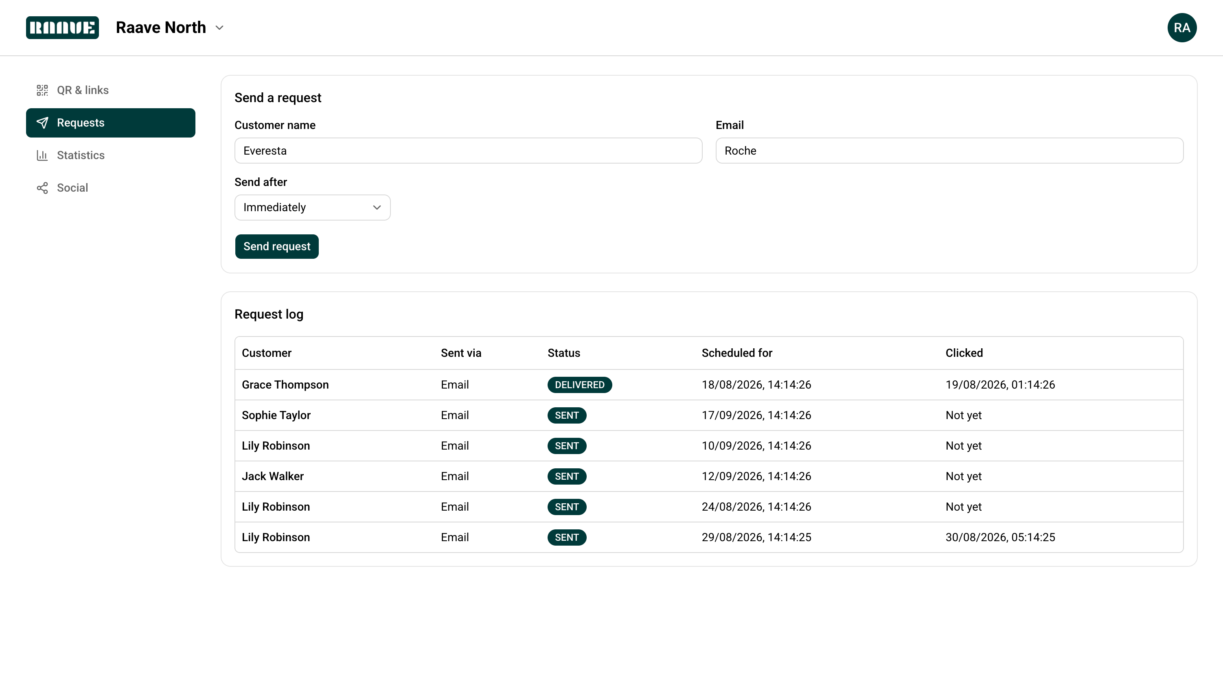
Task: Click the Raave North title
Action: click(x=161, y=28)
